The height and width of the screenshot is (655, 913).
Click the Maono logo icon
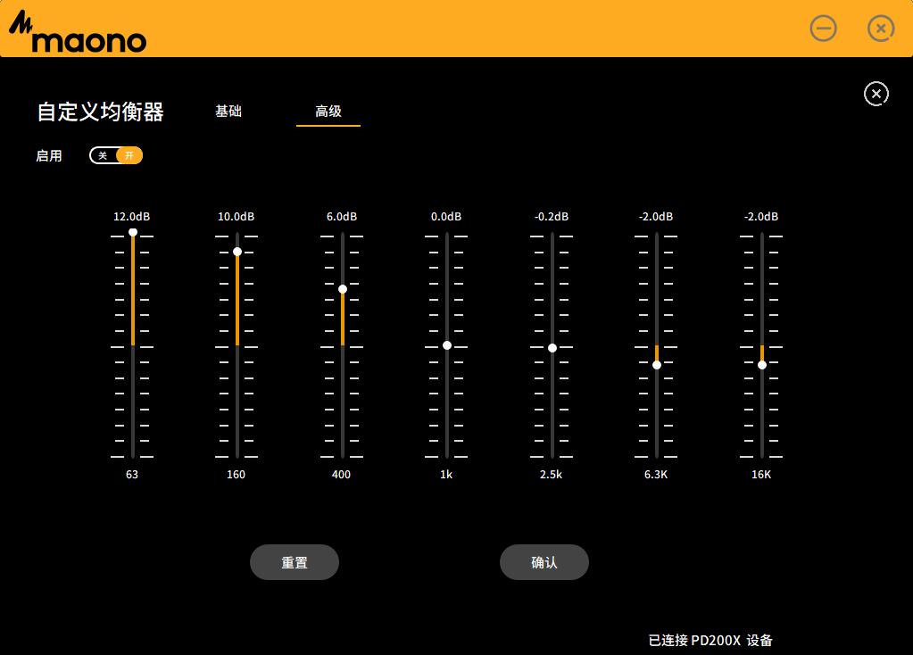(77, 34)
